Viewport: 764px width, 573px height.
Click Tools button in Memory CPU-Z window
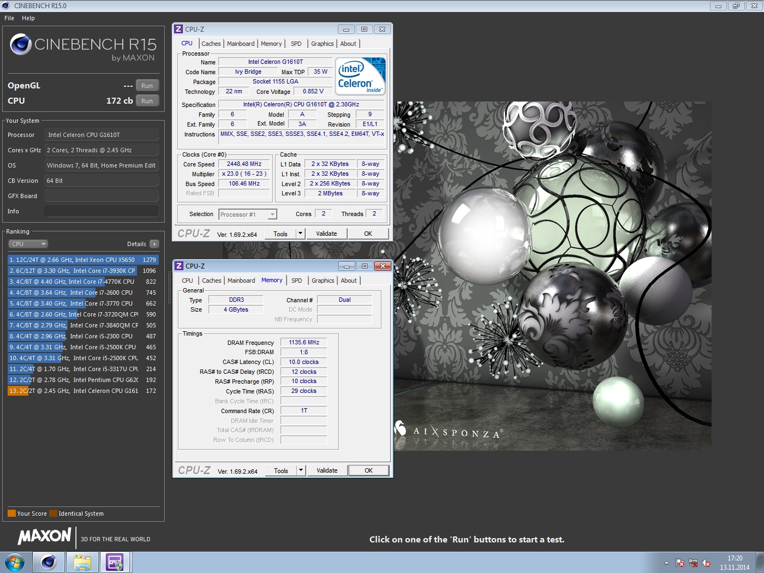[281, 470]
